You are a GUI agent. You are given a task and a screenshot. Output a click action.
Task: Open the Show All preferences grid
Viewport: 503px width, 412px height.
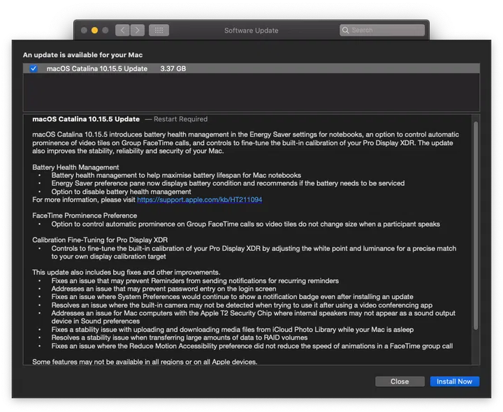[159, 31]
